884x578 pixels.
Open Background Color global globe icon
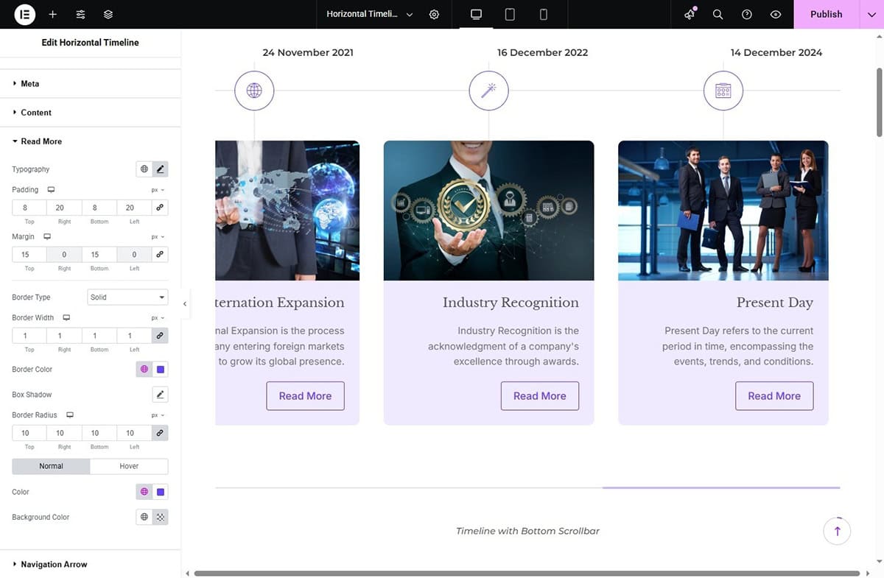[x=144, y=517]
